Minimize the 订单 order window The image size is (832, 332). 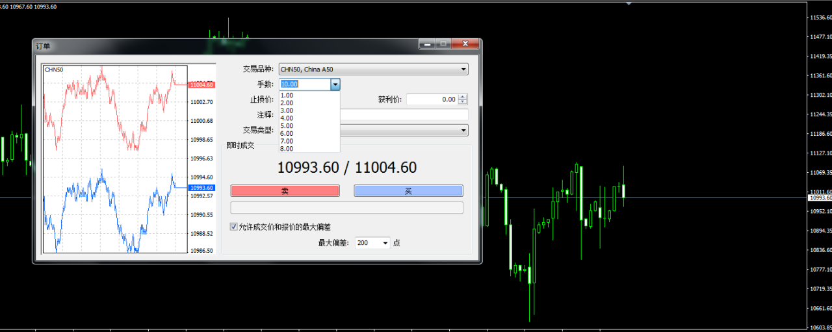426,44
